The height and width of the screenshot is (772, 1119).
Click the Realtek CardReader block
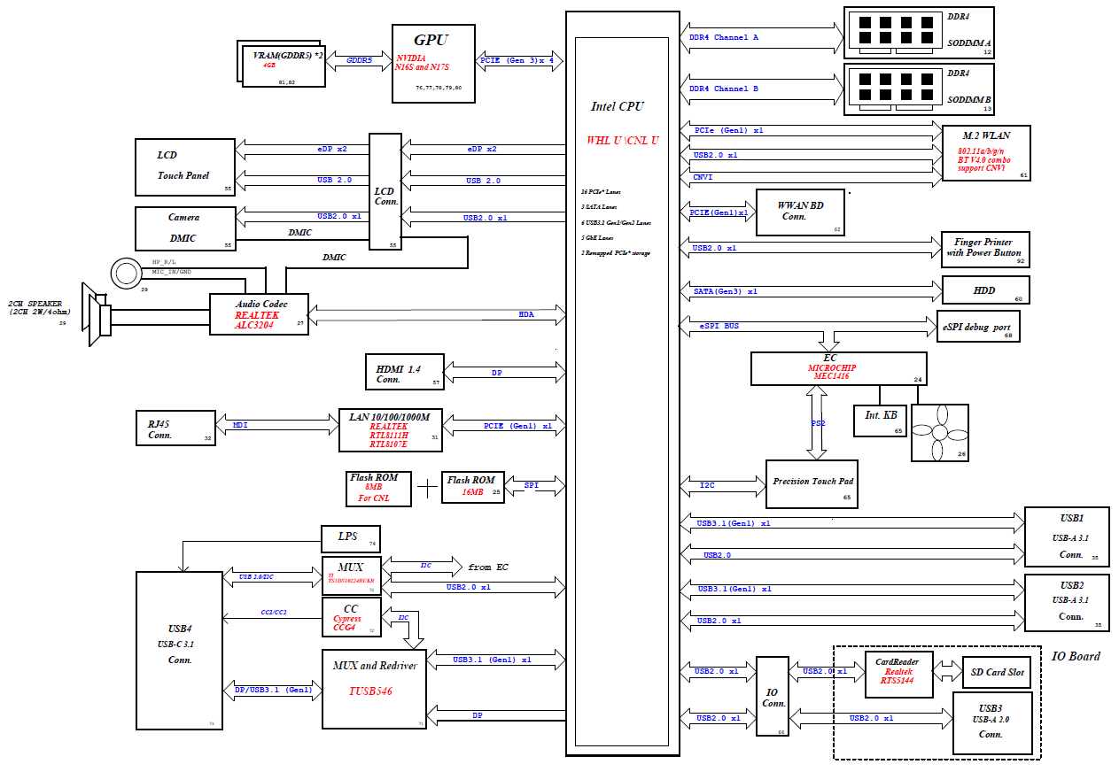click(898, 673)
